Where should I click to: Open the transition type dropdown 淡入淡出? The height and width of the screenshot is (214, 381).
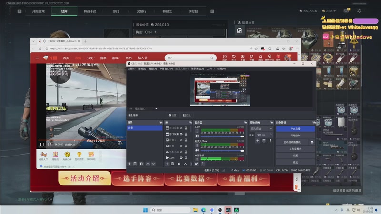[261, 128]
